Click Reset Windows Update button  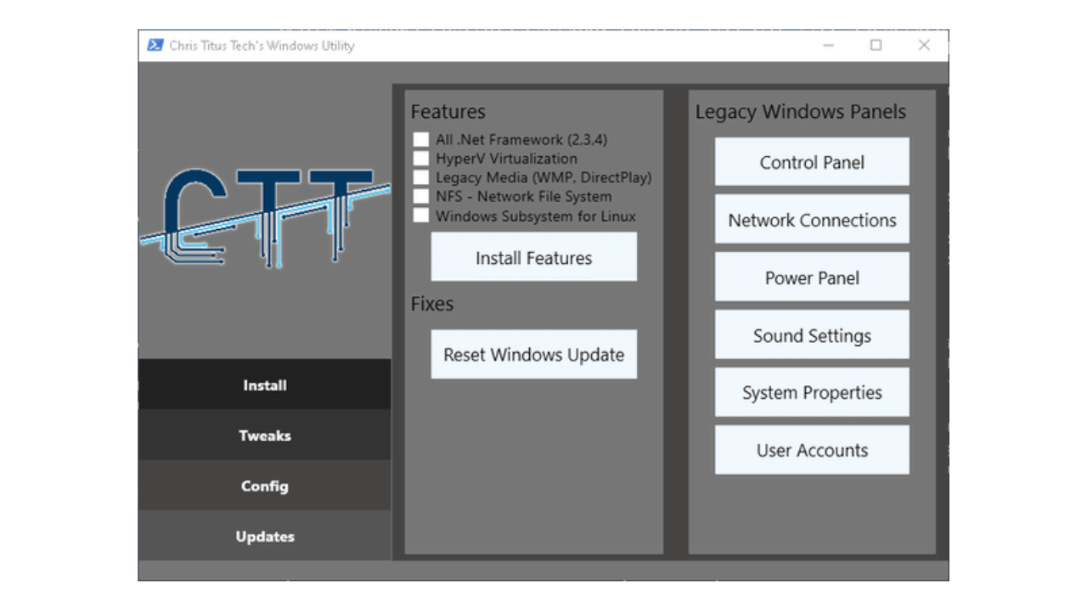tap(533, 355)
